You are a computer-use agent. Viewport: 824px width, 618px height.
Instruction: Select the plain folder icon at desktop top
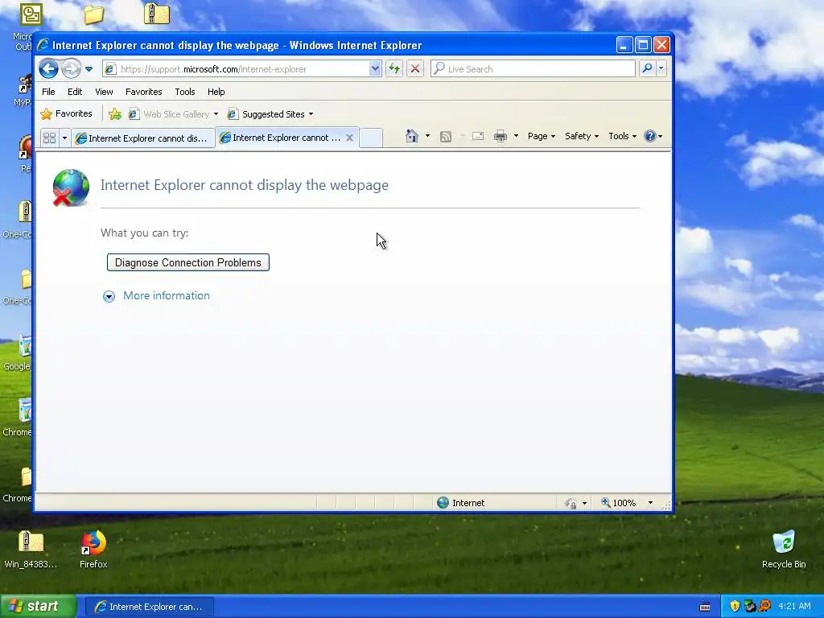(x=93, y=14)
